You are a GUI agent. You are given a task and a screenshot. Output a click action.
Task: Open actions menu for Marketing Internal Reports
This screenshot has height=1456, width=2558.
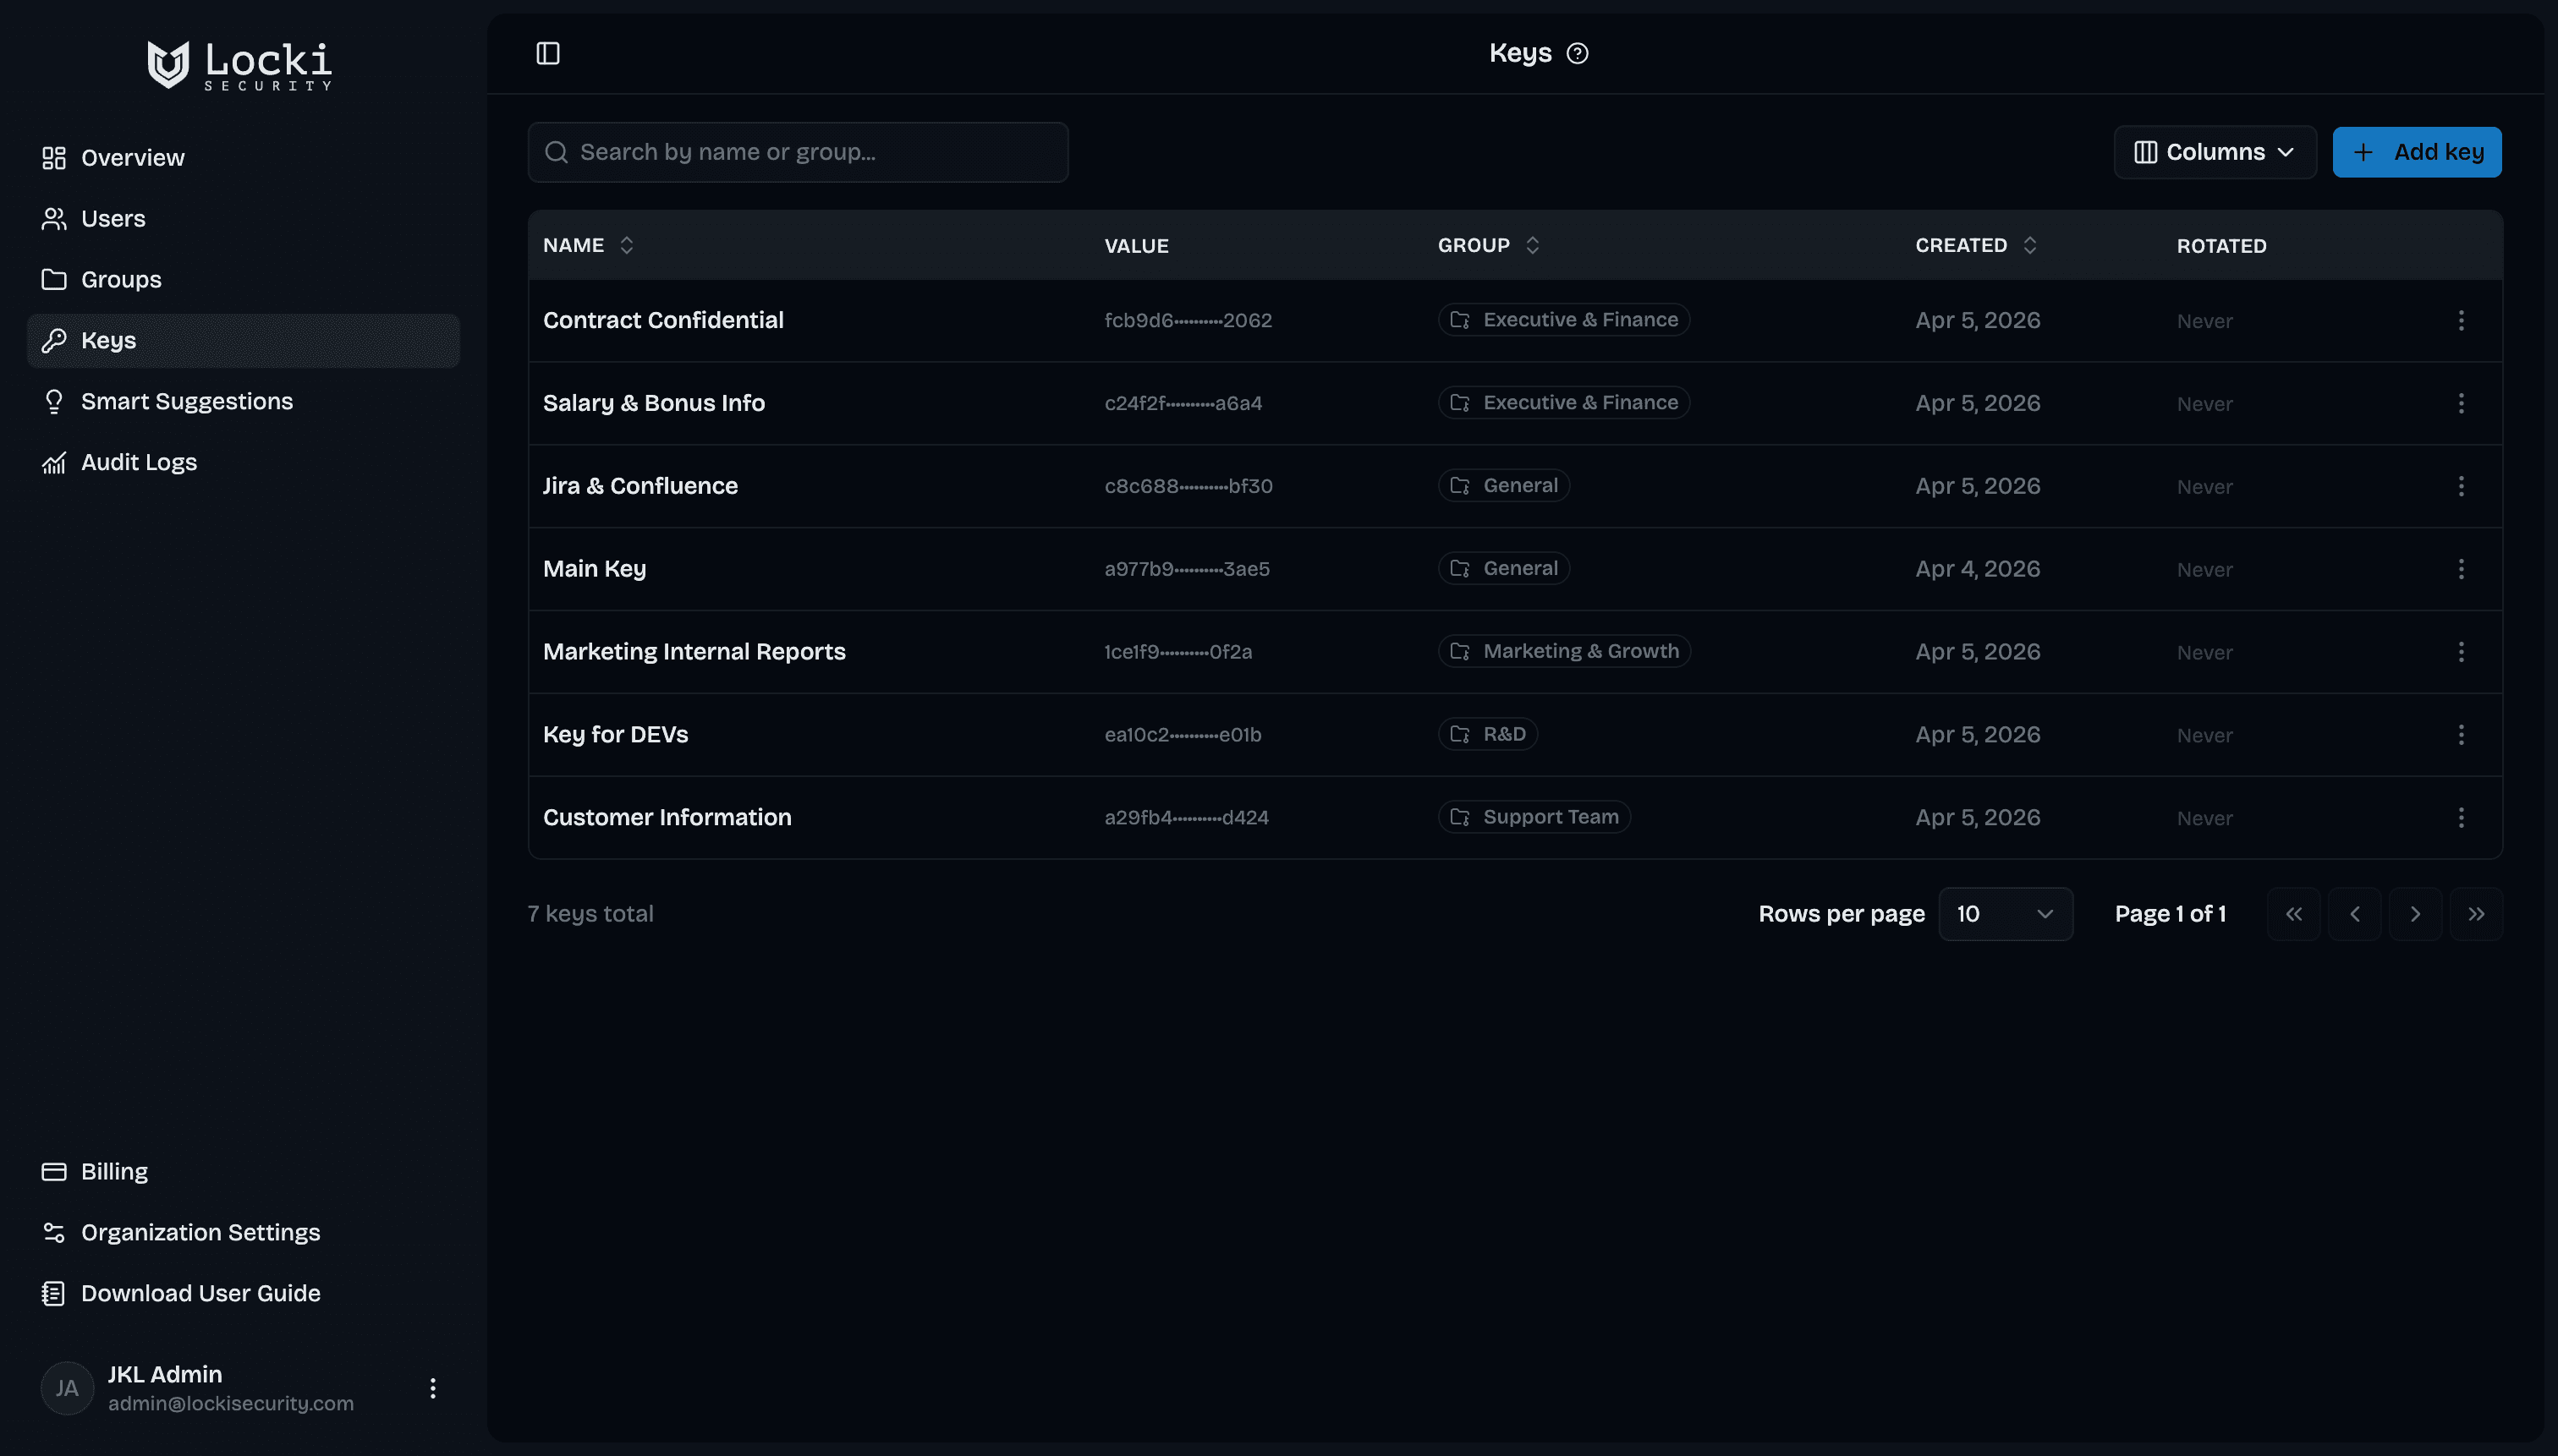click(x=2460, y=652)
